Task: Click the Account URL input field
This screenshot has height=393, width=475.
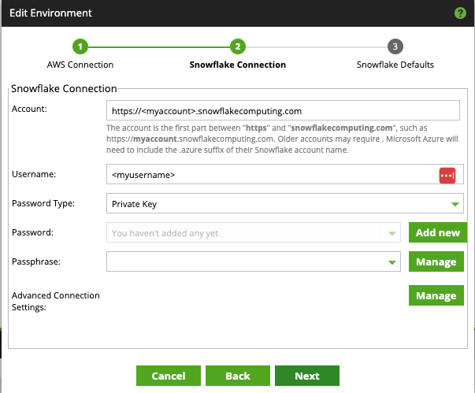Action: click(283, 110)
